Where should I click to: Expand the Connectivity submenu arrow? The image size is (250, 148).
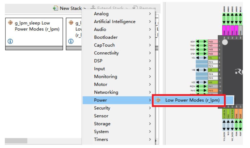(x=150, y=53)
